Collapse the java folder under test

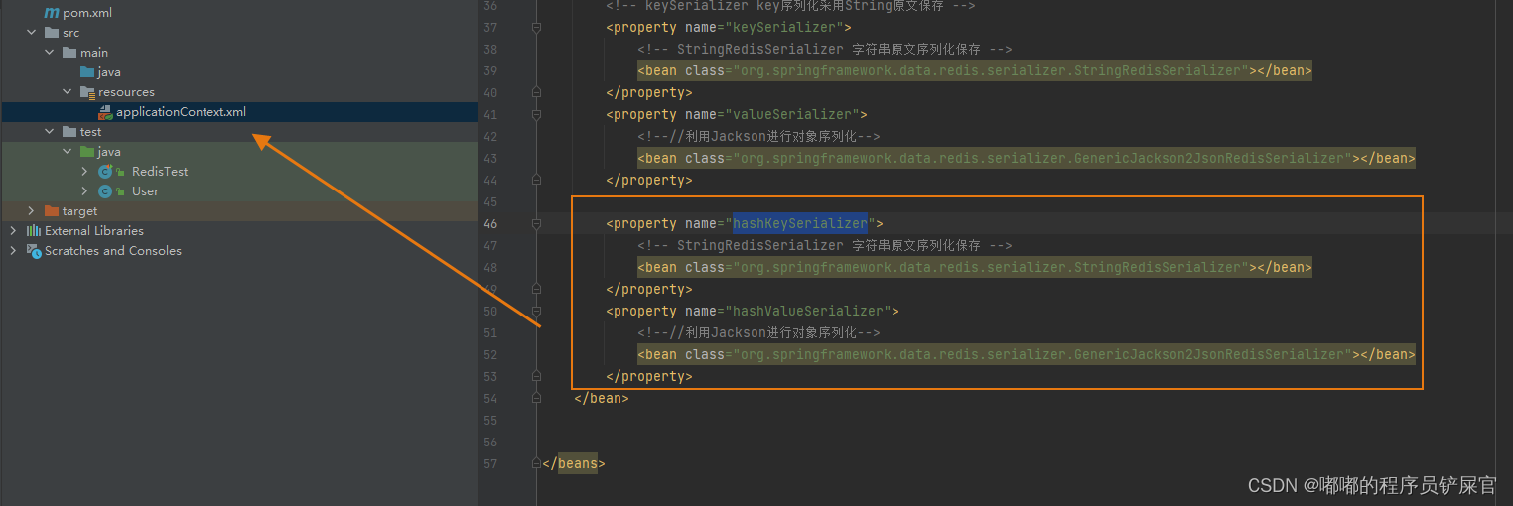point(68,152)
